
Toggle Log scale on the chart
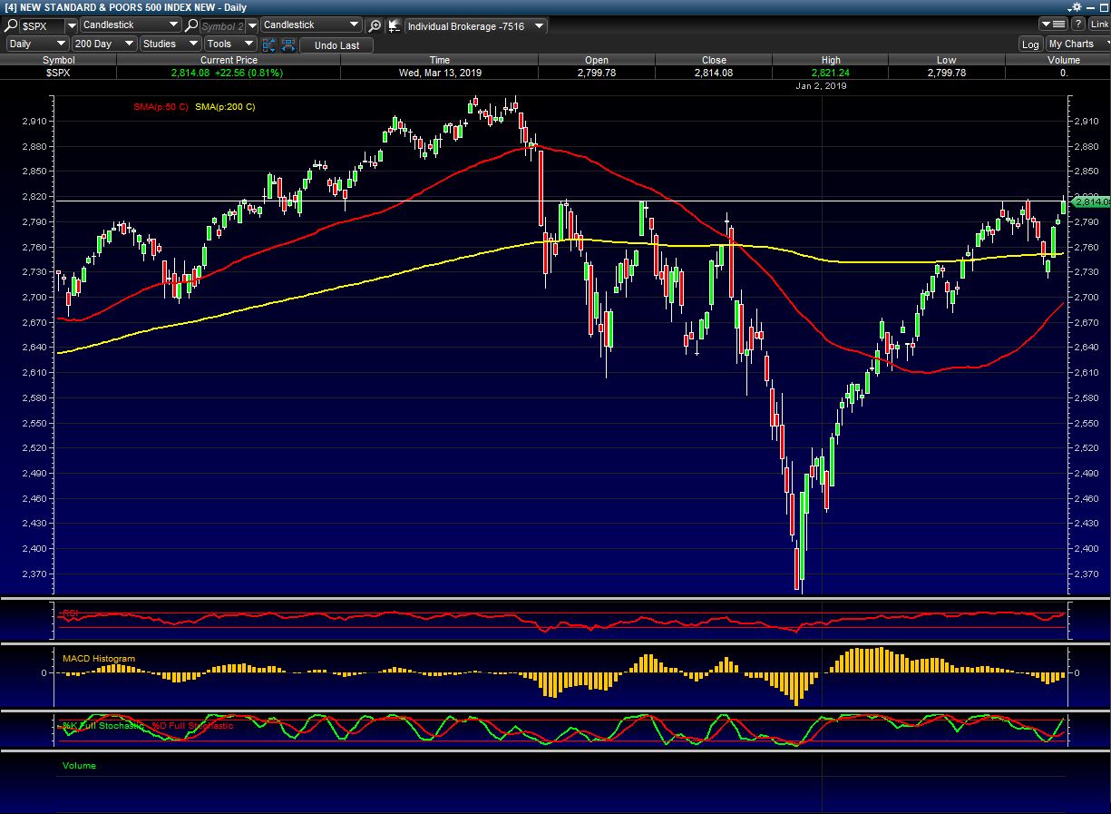point(1030,44)
